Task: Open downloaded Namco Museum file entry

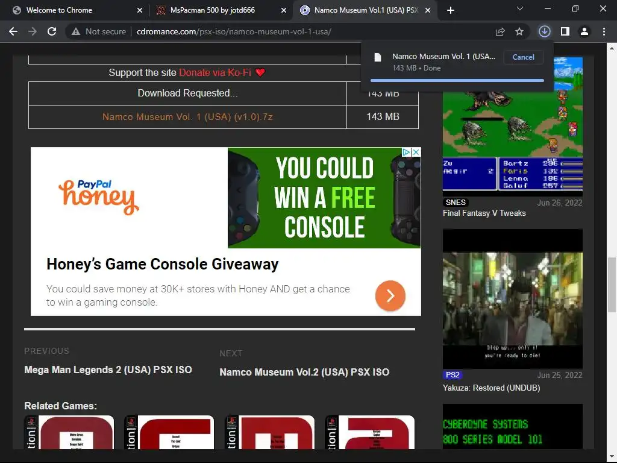Action: click(x=443, y=56)
